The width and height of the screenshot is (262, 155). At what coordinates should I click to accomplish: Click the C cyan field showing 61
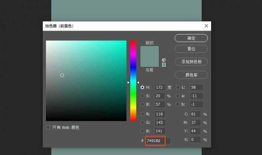pyautogui.click(x=195, y=114)
